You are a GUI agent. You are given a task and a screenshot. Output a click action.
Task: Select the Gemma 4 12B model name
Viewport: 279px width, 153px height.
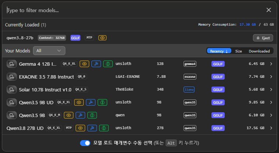tap(38, 64)
